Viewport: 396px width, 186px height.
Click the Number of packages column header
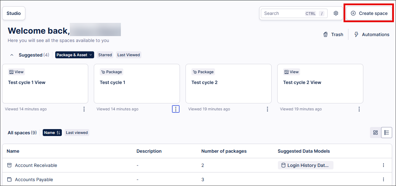(224, 151)
